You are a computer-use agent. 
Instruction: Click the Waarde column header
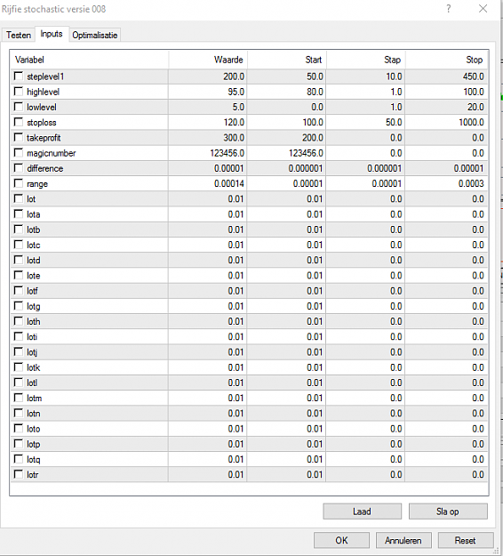[208, 60]
